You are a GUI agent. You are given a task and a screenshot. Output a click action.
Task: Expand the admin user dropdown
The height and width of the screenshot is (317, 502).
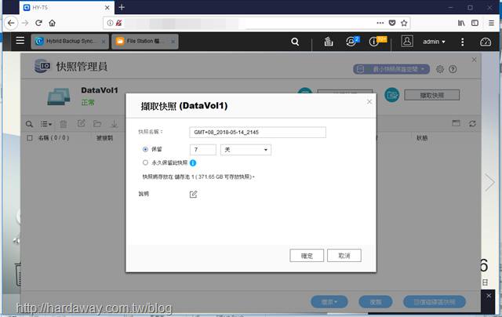pos(434,42)
